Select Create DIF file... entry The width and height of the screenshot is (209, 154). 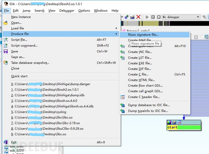(154, 69)
